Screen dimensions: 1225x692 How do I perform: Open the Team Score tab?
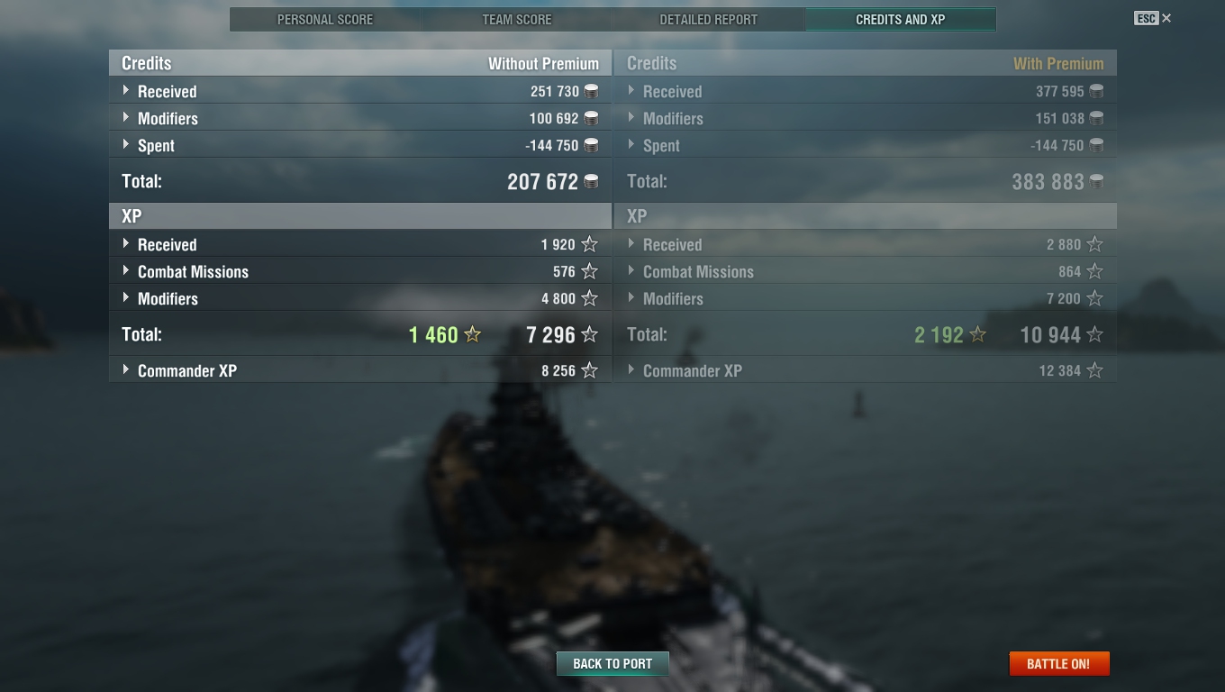517,19
